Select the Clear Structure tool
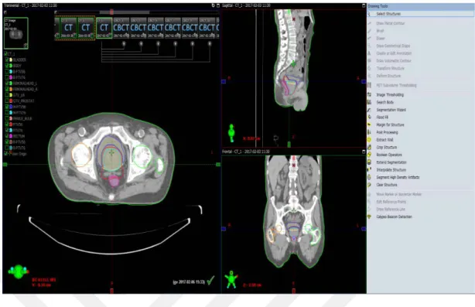Image resolution: width=475 pixels, height=307 pixels. [x=387, y=185]
